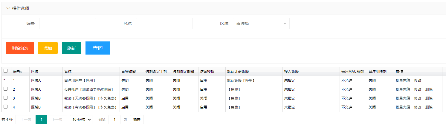Click the 下一页 pagination button

[57, 120]
